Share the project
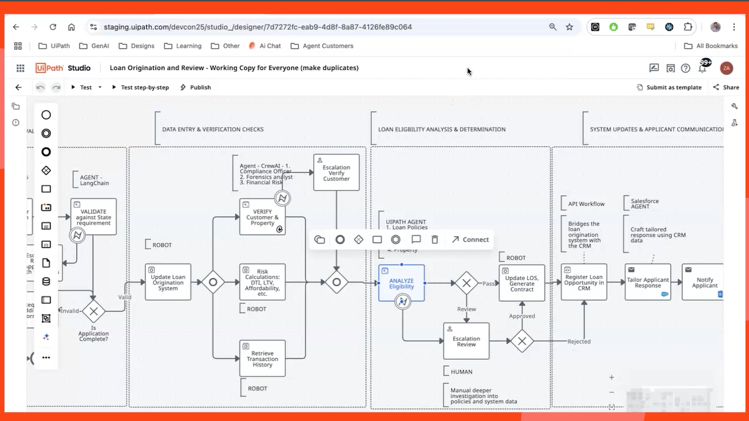This screenshot has height=421, width=749. pyautogui.click(x=726, y=87)
